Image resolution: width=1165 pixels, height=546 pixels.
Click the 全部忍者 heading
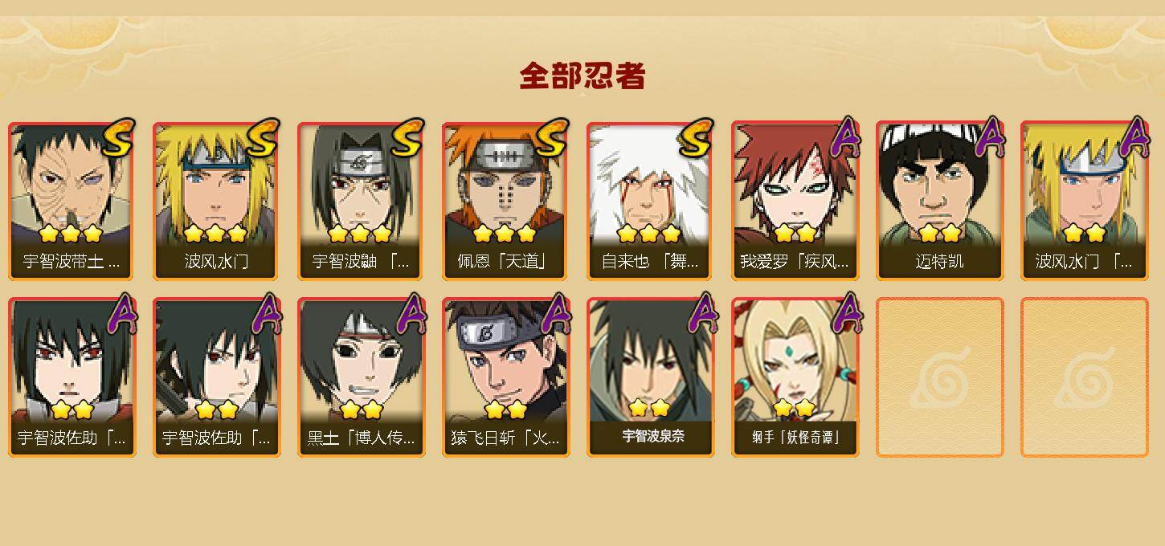click(x=582, y=75)
